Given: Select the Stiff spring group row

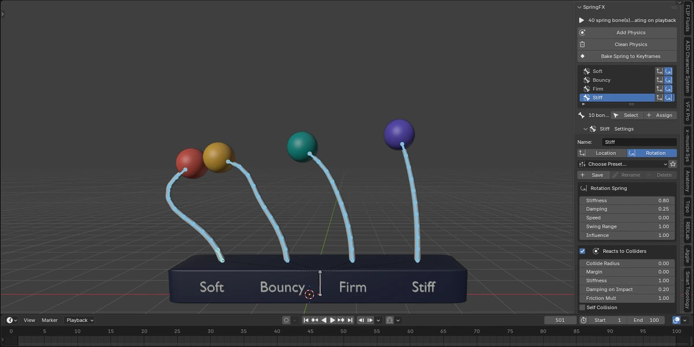Looking at the screenshot, I should tap(617, 98).
